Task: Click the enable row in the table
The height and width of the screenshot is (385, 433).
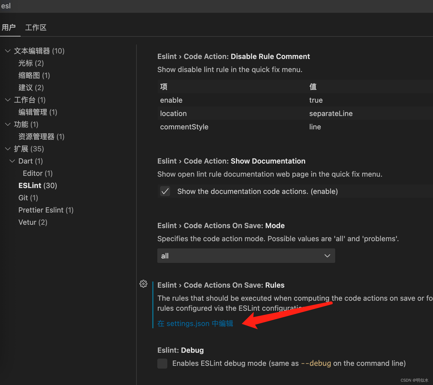Action: point(295,100)
